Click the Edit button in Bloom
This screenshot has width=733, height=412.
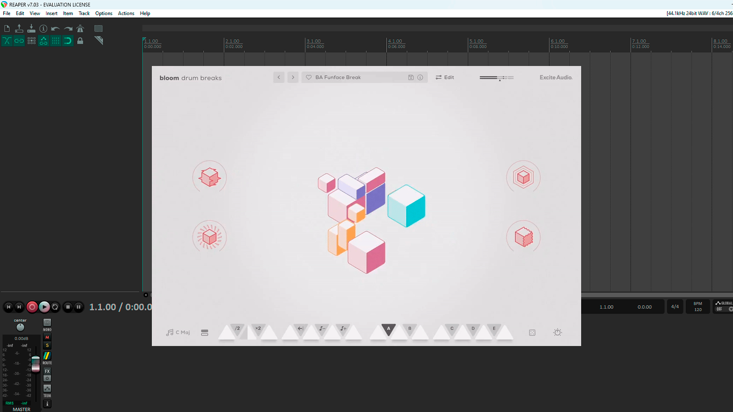pyautogui.click(x=445, y=77)
